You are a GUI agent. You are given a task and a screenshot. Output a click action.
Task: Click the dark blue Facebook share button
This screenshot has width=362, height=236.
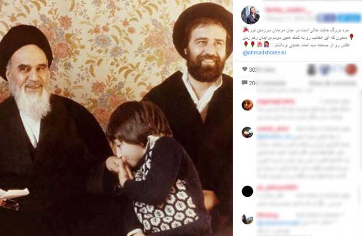click(326, 18)
